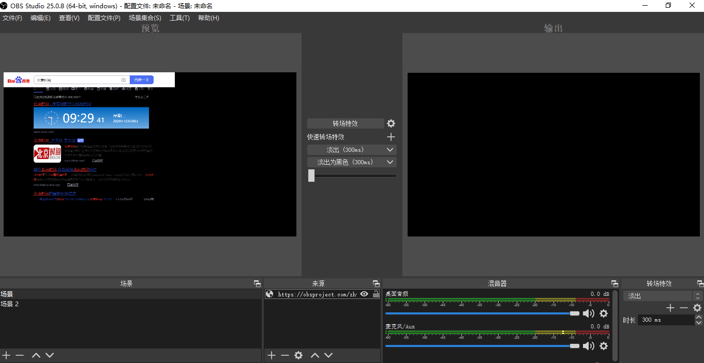Move source up with up arrow

coord(315,355)
